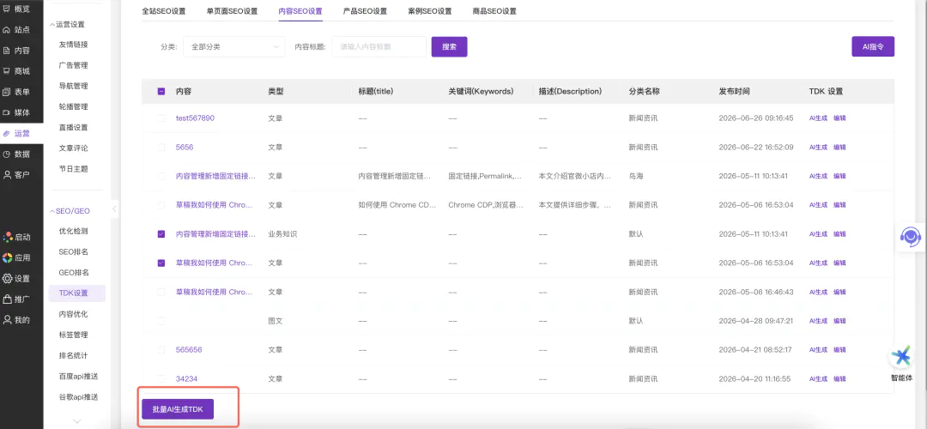Viewport: 927px width, 429px height.
Task: Open the 数据 data sidebar item
Action: pos(17,154)
